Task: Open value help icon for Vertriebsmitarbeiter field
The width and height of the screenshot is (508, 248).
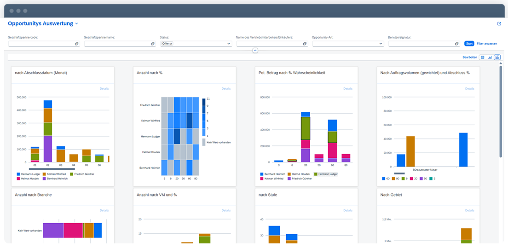Action: tap(305, 44)
